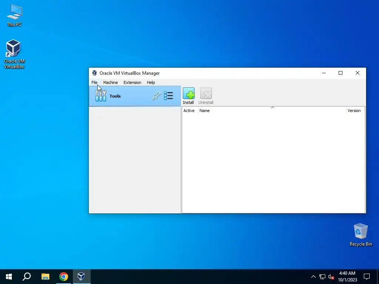Select the Oracle VM VirtualBox desktop shortcut
Screen dimensions: 379x284
[14, 54]
